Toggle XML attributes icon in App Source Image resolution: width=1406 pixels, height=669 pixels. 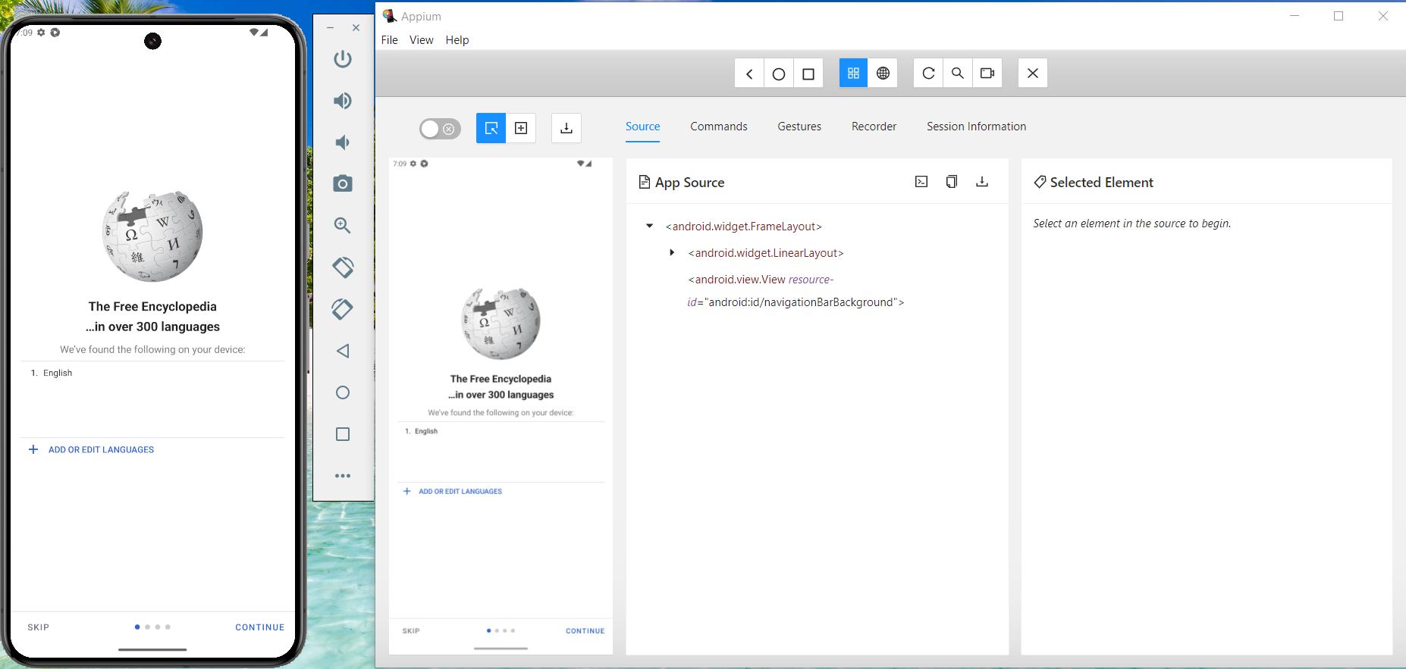pos(921,182)
